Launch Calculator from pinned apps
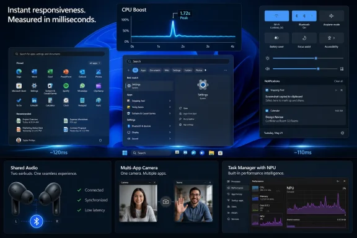The width and height of the screenshot is (357, 238). tap(50, 100)
